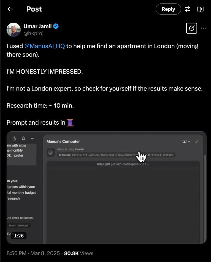Screen dimensions: 211x262
Task: Toggle the star favorite in the video overlay
Action: click(x=23, y=138)
